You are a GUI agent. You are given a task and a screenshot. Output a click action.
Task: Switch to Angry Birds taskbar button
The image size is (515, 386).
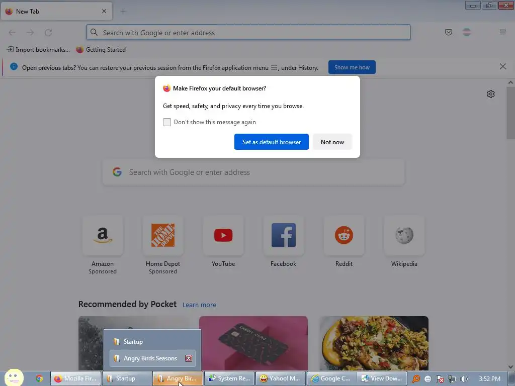(x=178, y=378)
